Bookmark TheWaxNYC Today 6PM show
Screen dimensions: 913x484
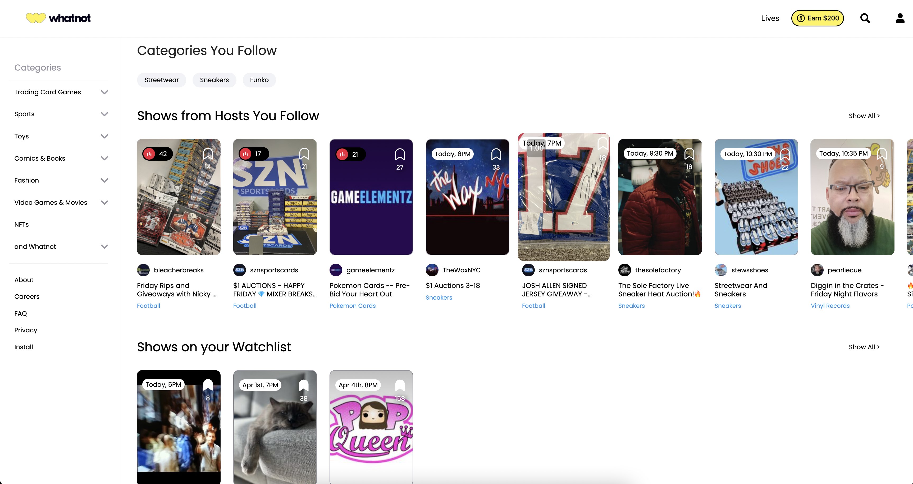coord(496,154)
